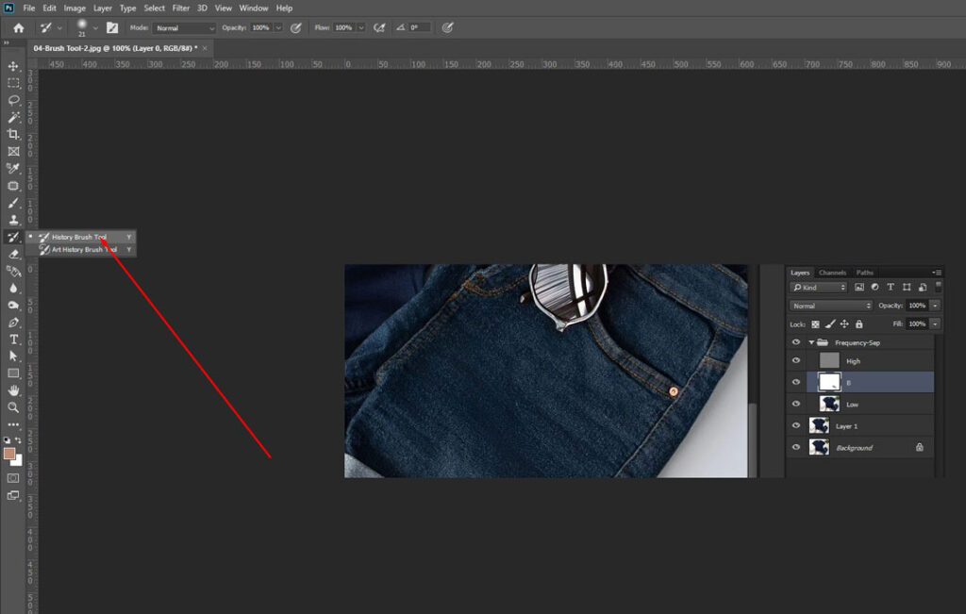Screen dimensions: 966x614
Task: Hide the Background layer via eye icon
Action: pos(796,447)
